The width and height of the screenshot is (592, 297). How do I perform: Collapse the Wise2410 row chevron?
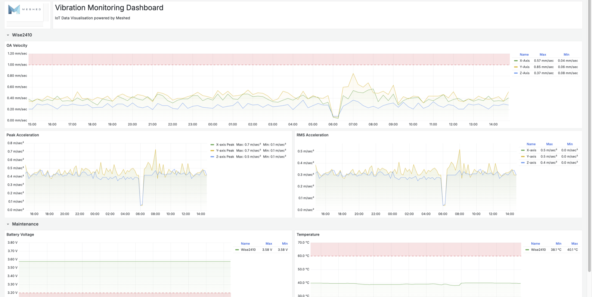tap(8, 35)
